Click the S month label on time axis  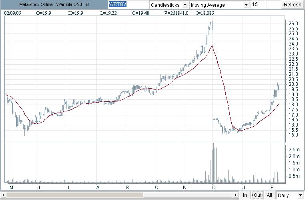[127, 187]
